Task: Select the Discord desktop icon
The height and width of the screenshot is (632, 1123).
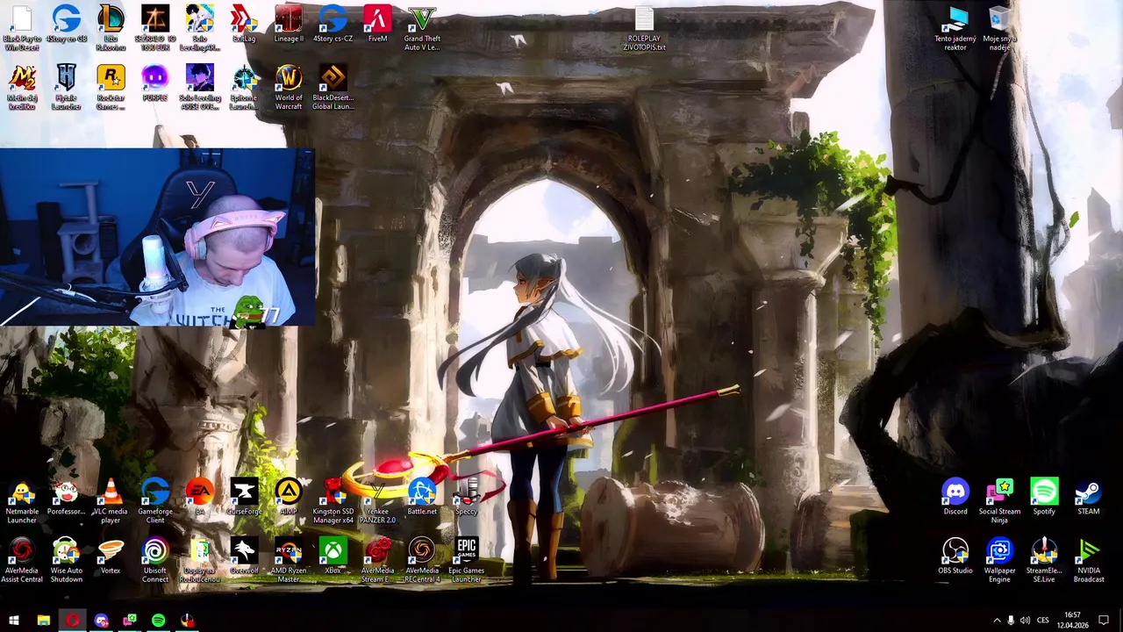Action: point(955,499)
